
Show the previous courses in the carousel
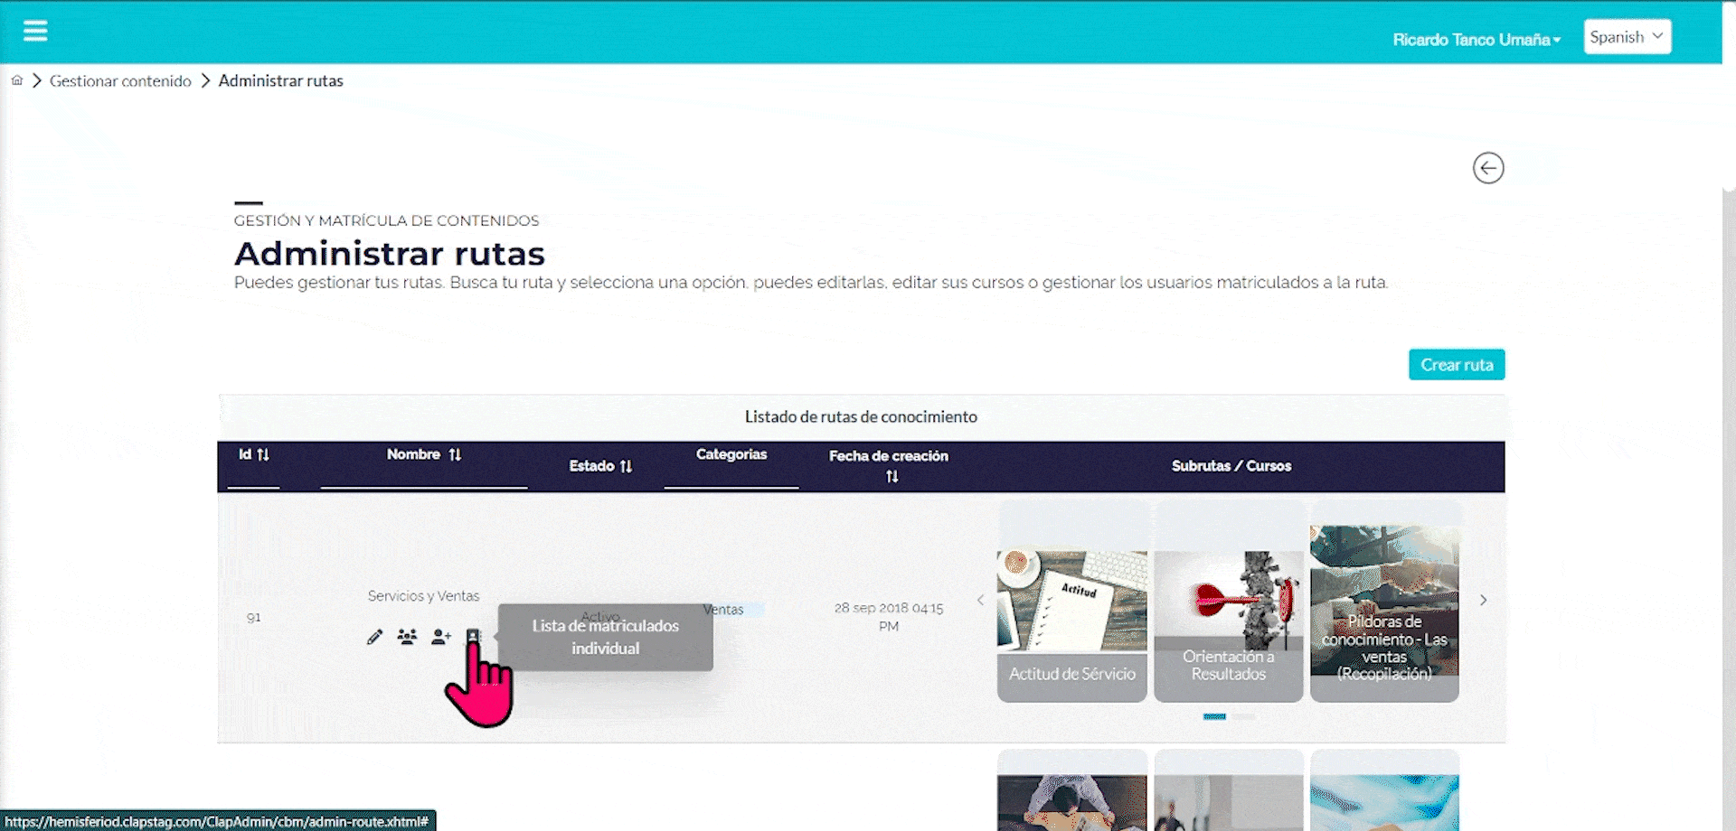pyautogui.click(x=981, y=600)
